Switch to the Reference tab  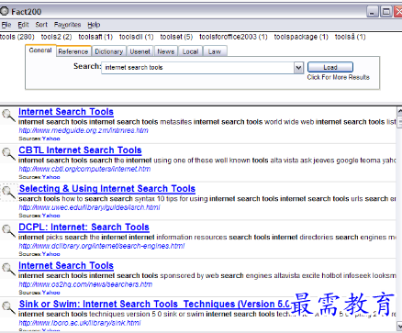73,51
